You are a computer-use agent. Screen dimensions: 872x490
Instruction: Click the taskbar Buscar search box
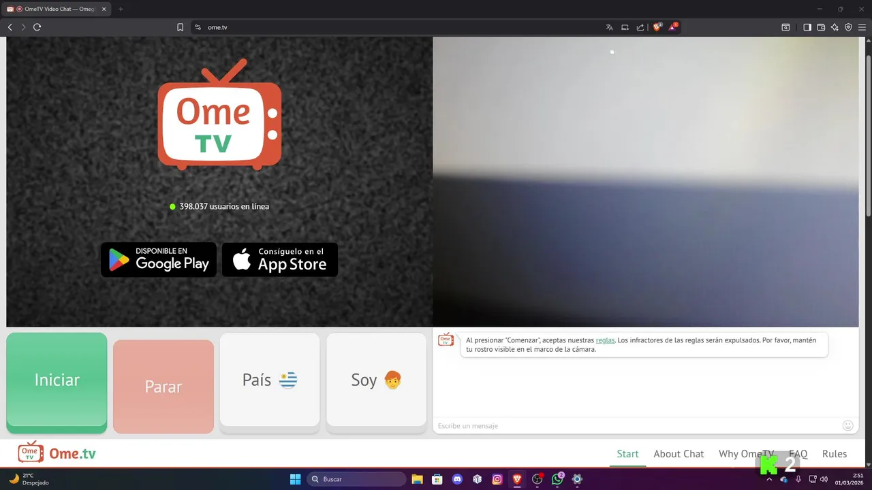coord(356,479)
